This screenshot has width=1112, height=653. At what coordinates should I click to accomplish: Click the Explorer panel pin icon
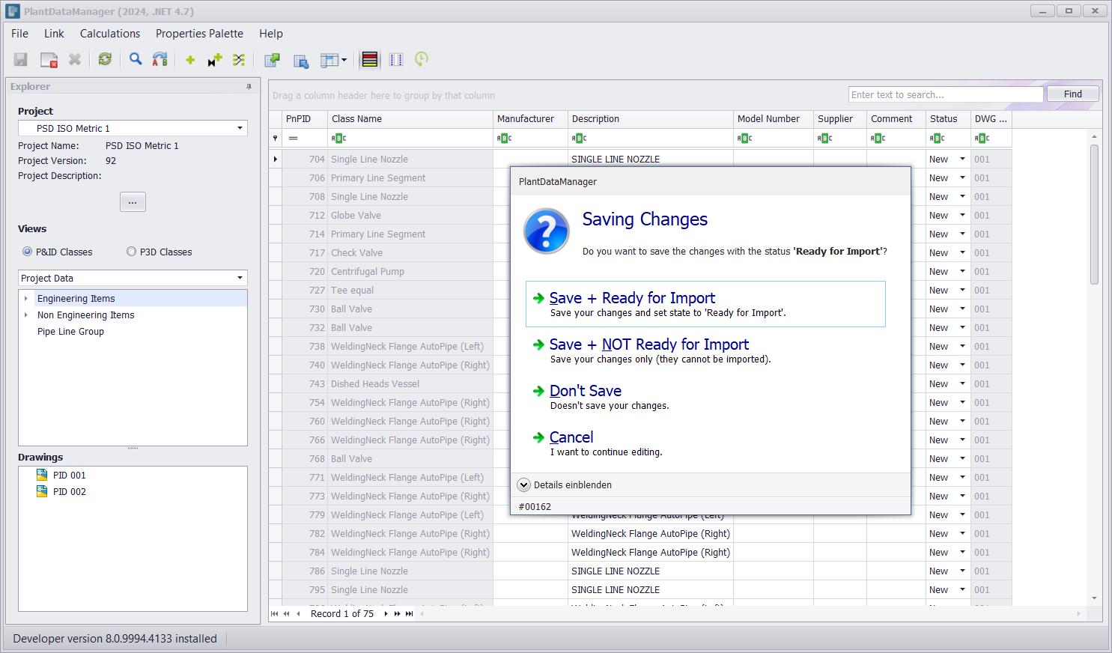[249, 87]
